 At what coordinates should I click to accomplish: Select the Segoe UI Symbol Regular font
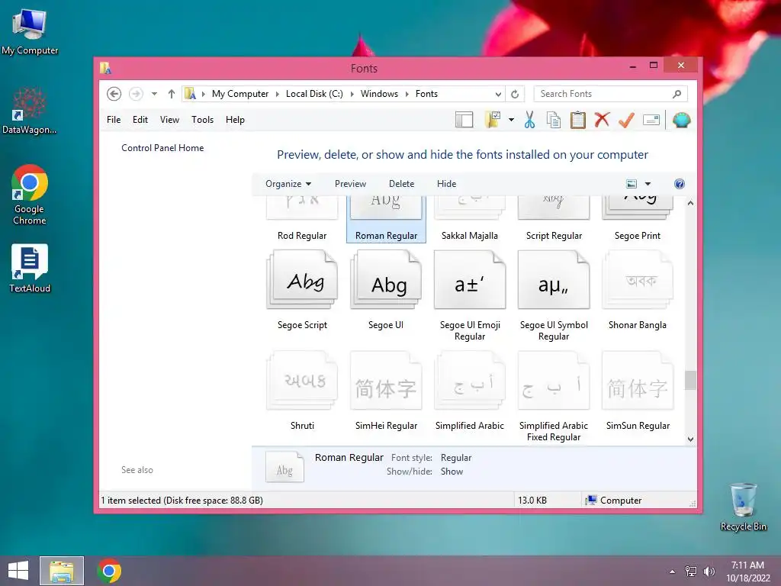point(554,279)
